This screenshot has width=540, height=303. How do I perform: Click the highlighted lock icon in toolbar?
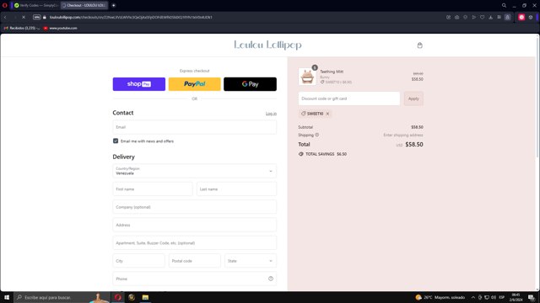point(507,17)
